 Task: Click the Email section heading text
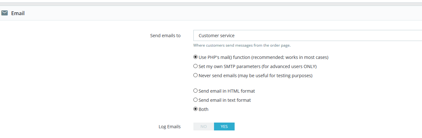pos(18,13)
